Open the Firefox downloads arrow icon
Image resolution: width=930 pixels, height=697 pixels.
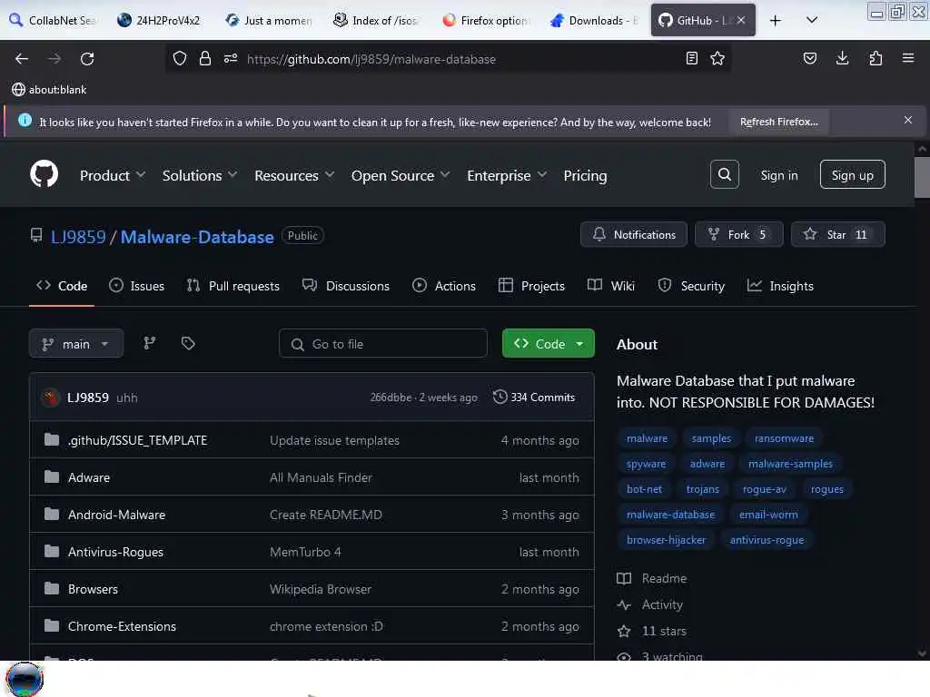pos(842,58)
